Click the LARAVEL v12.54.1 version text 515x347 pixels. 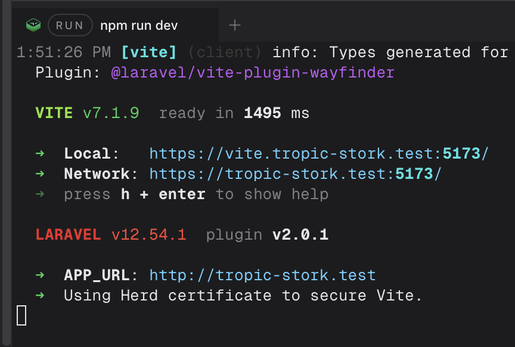click(x=111, y=235)
